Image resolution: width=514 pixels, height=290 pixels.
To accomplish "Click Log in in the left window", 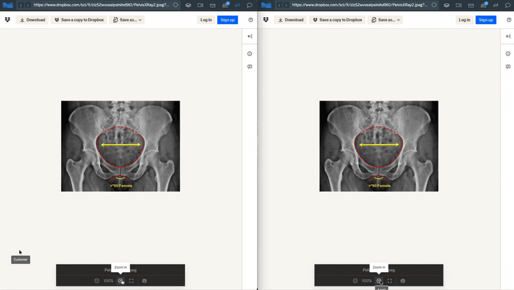I will click(206, 20).
